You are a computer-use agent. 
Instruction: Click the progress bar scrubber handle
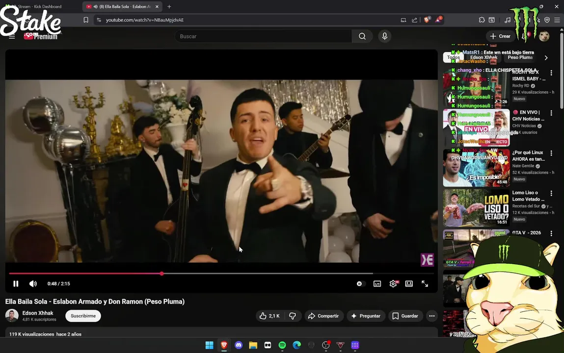[x=162, y=274]
